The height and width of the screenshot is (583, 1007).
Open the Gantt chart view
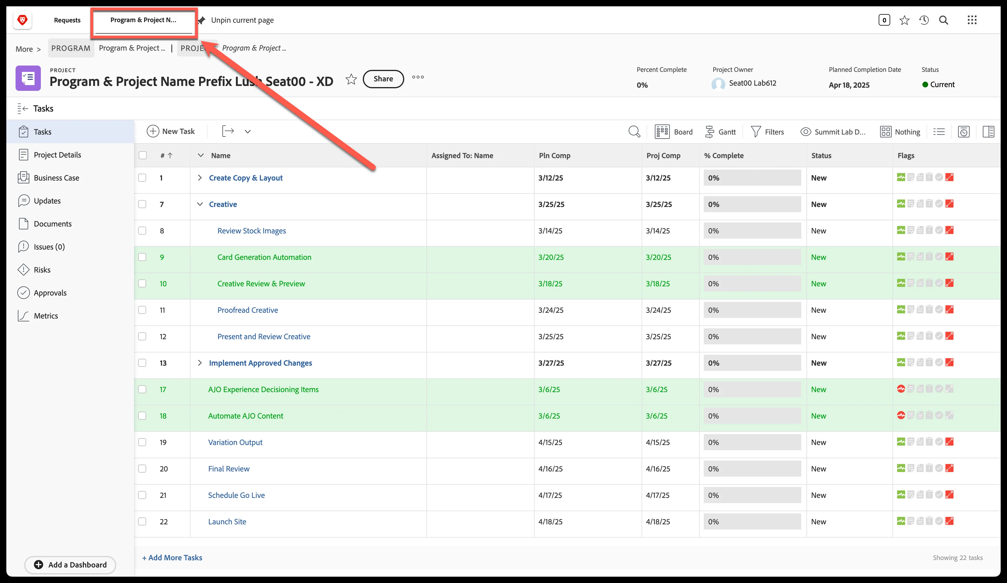click(x=720, y=132)
